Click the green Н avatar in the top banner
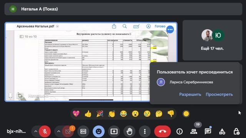Image resolution: width=246 pixels, height=138 pixels. click(x=13, y=9)
